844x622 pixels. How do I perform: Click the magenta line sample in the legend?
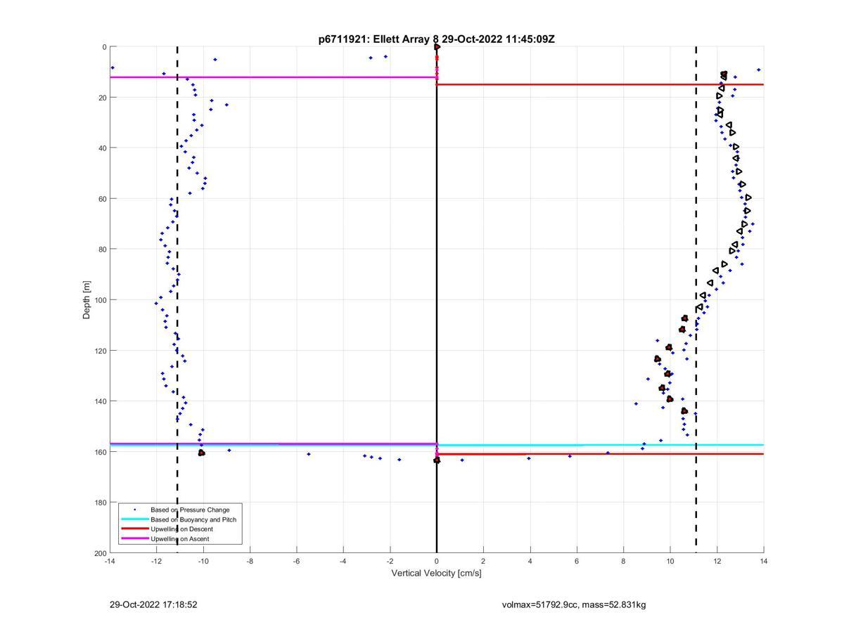[134, 539]
